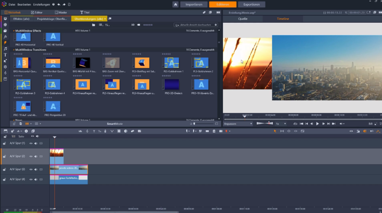Click the Aktuelle Ansicht durchsuchen search field
Image resolution: width=382 pixels, height=213 pixels.
click(196, 25)
